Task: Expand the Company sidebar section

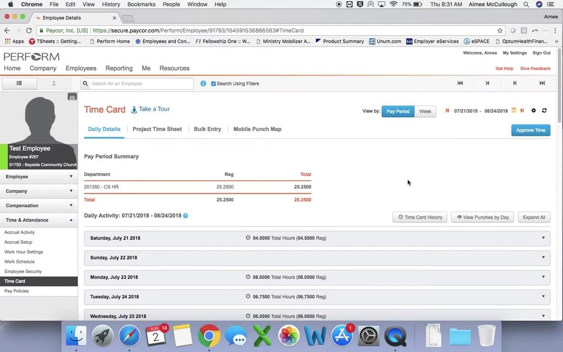Action: pyautogui.click(x=39, y=191)
